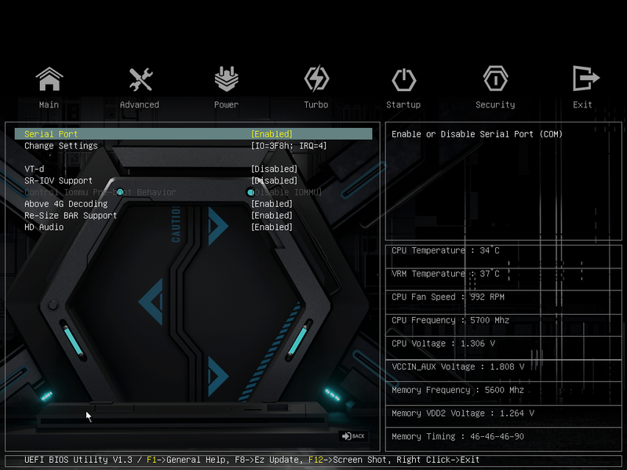Select the Re-Size BAR Support label

tap(71, 216)
